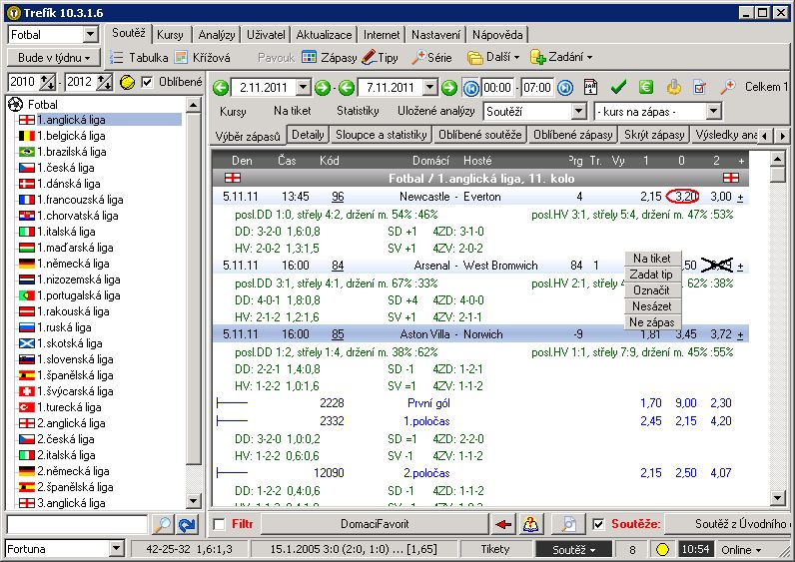This screenshot has height=562, width=795.
Task: Click the green back arrow before 7.11.2011
Action: pos(347,88)
